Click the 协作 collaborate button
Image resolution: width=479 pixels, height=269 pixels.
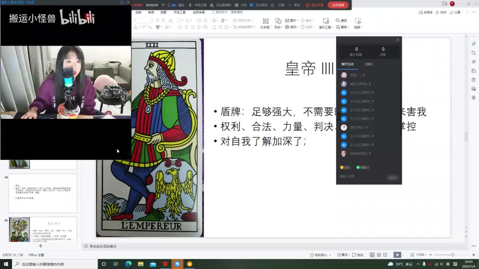tap(442, 12)
